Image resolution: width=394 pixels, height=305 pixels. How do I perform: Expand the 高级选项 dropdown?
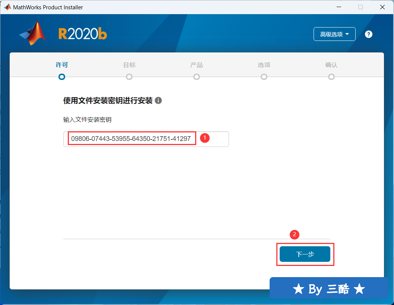pos(334,34)
